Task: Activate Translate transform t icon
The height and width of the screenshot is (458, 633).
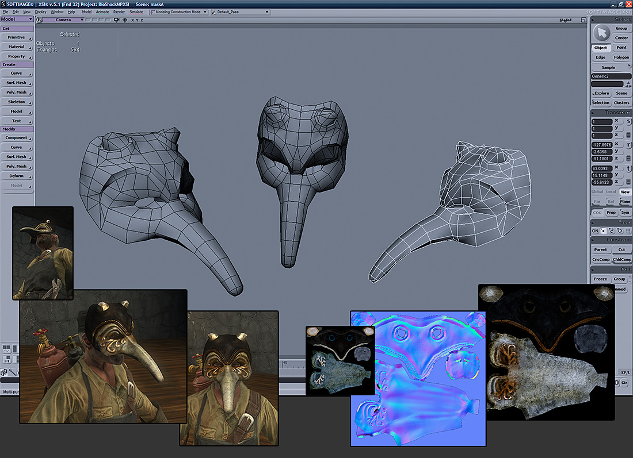Action: (628, 168)
